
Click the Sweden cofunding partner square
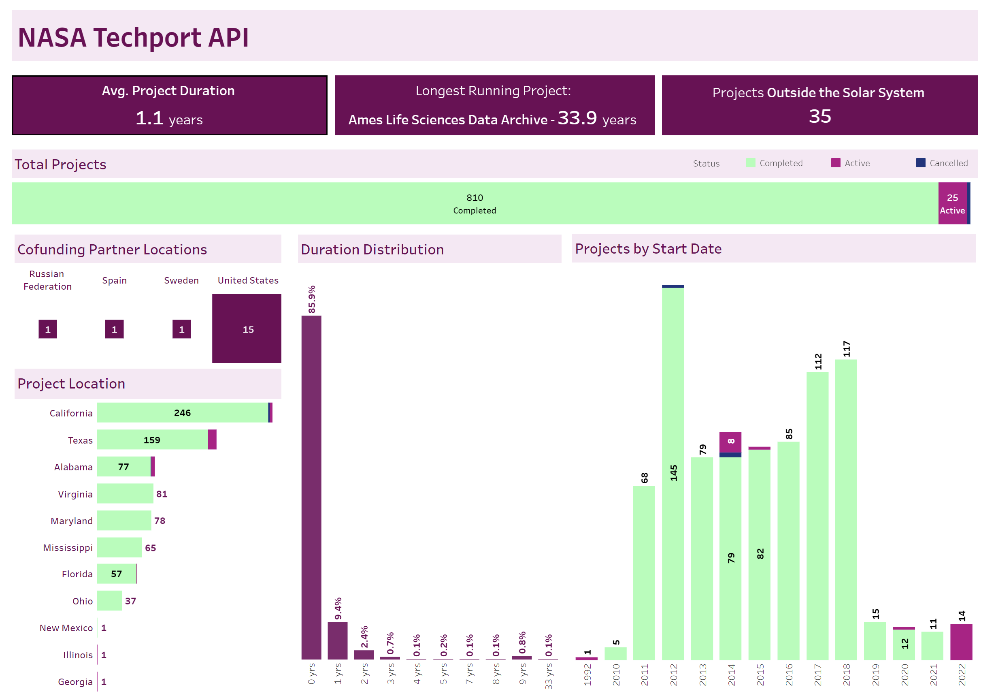click(181, 329)
